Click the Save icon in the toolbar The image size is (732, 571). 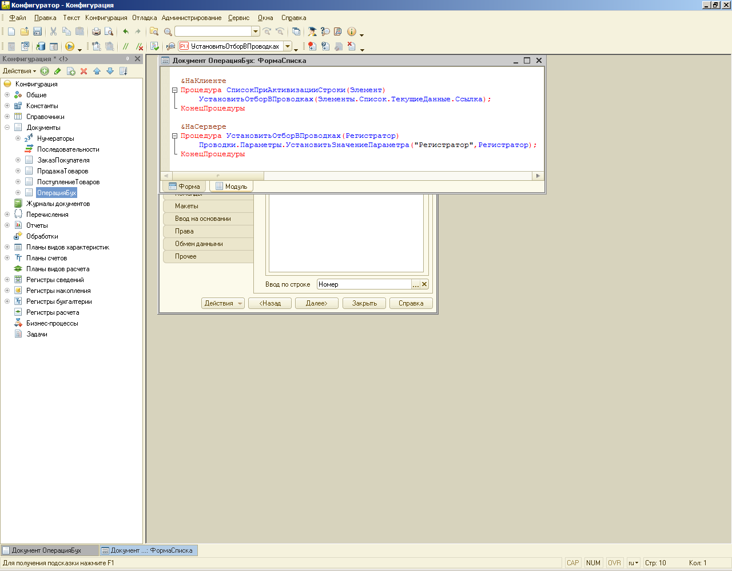pyautogui.click(x=38, y=31)
